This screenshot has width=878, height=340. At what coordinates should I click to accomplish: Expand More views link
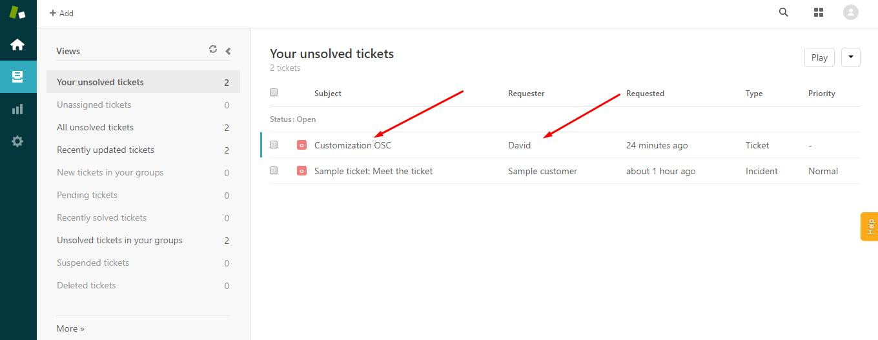70,328
